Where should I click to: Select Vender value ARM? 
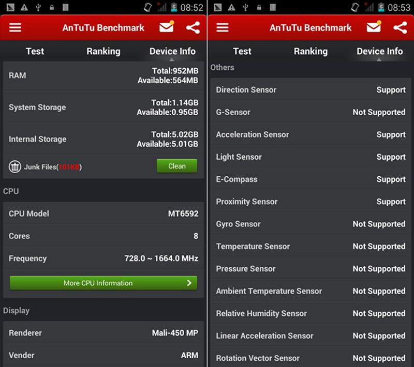click(x=189, y=355)
